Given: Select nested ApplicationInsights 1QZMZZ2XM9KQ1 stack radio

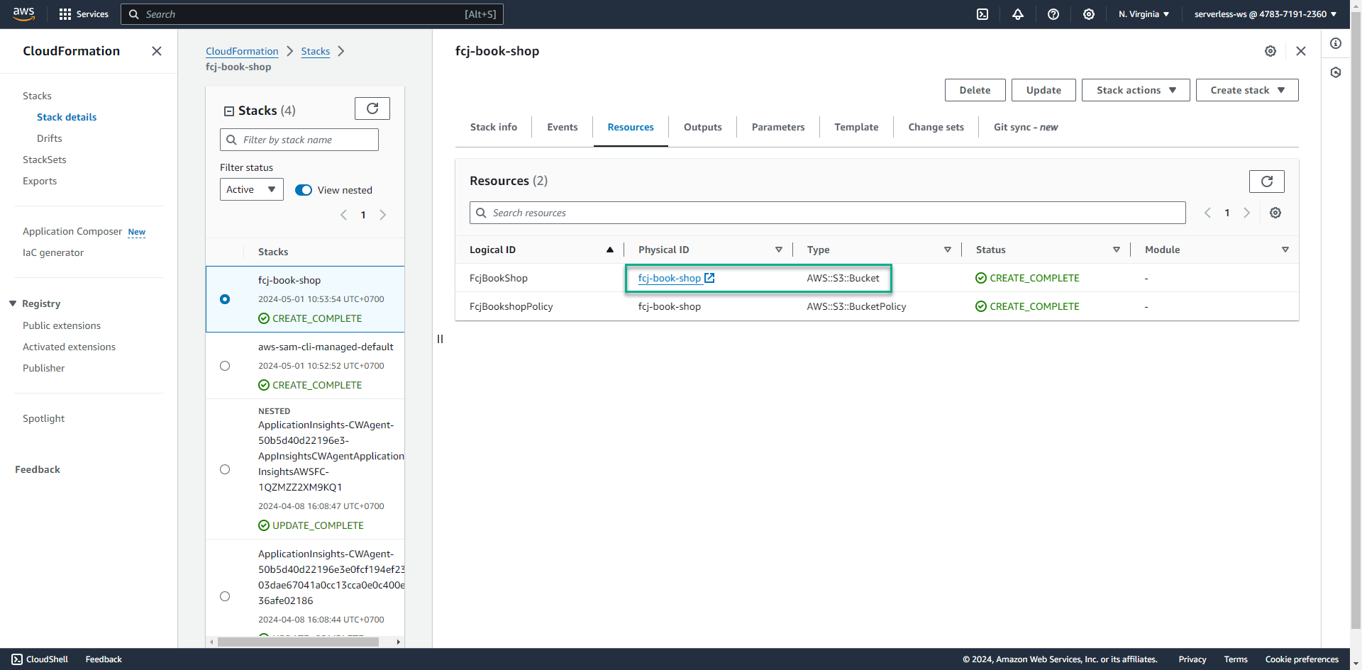Looking at the screenshot, I should coord(225,469).
